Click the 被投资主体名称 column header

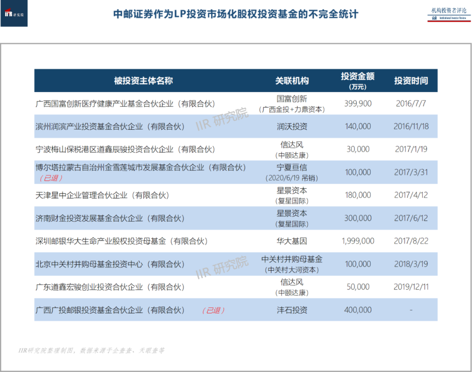(x=143, y=81)
